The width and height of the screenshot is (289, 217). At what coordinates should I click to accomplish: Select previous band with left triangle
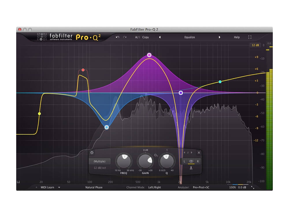pos(184,152)
